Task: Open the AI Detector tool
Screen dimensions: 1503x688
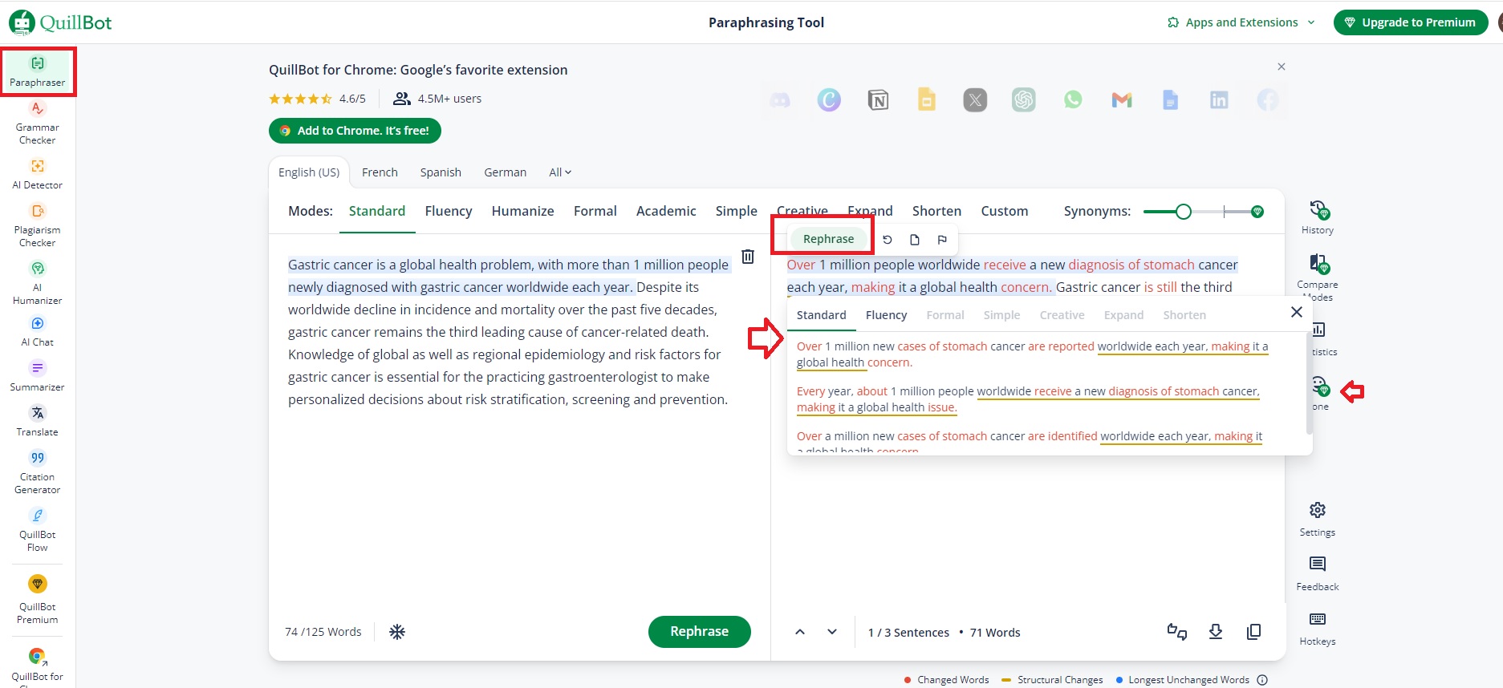Action: click(38, 174)
